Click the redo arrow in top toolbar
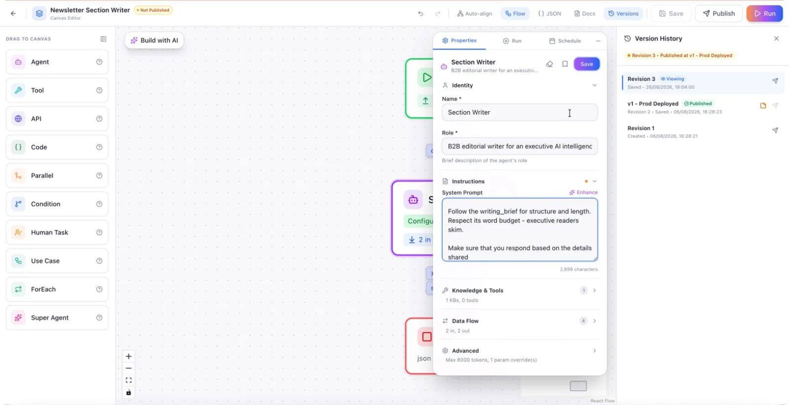The width and height of the screenshot is (789, 405). (438, 14)
